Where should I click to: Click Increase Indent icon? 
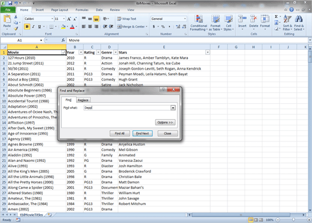pyautogui.click(x=111, y=26)
